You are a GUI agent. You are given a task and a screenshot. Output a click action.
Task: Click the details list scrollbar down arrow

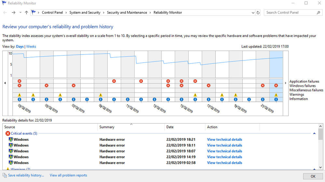pyautogui.click(x=320, y=167)
